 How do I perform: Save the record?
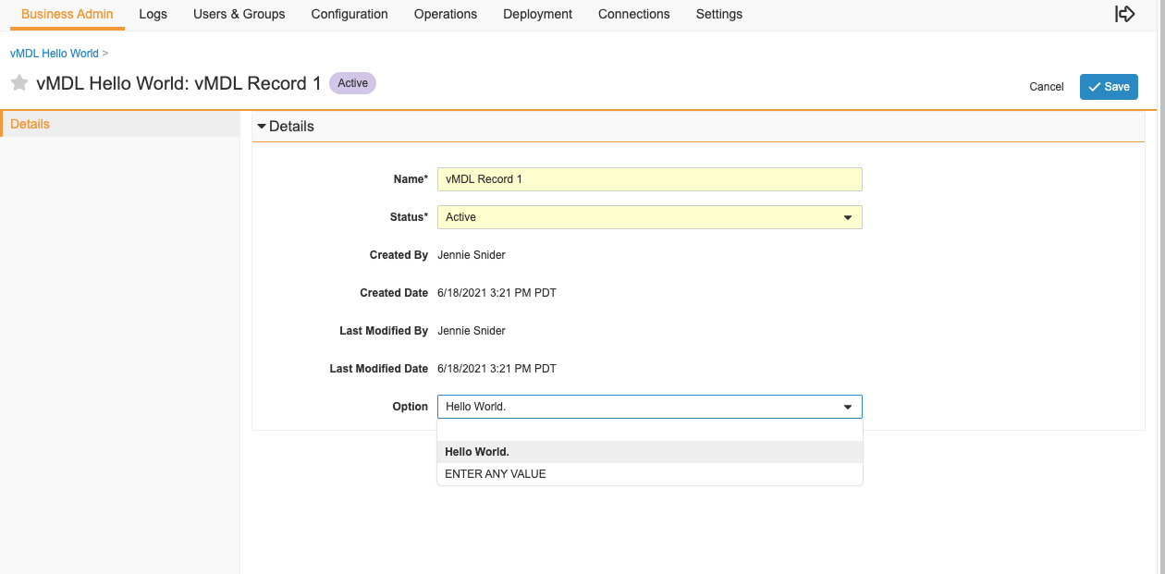1109,87
